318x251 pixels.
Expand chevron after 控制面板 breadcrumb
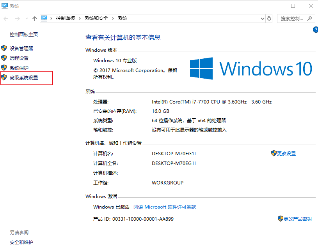coord(80,19)
